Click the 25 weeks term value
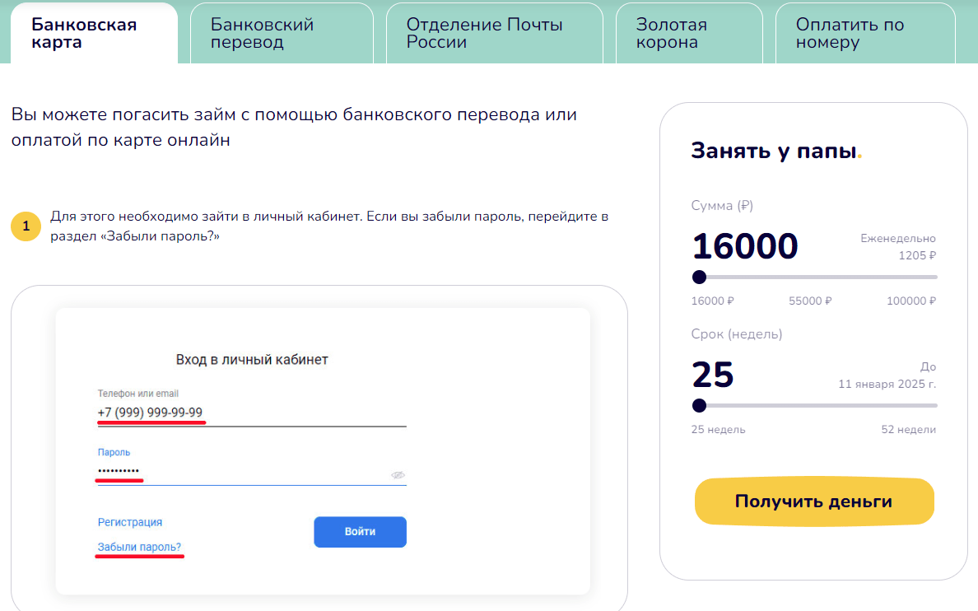Viewport: 978px width, 611px height. 713,375
